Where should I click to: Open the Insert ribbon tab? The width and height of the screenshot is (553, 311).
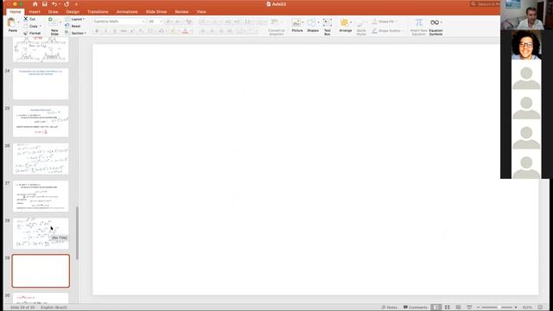click(35, 11)
